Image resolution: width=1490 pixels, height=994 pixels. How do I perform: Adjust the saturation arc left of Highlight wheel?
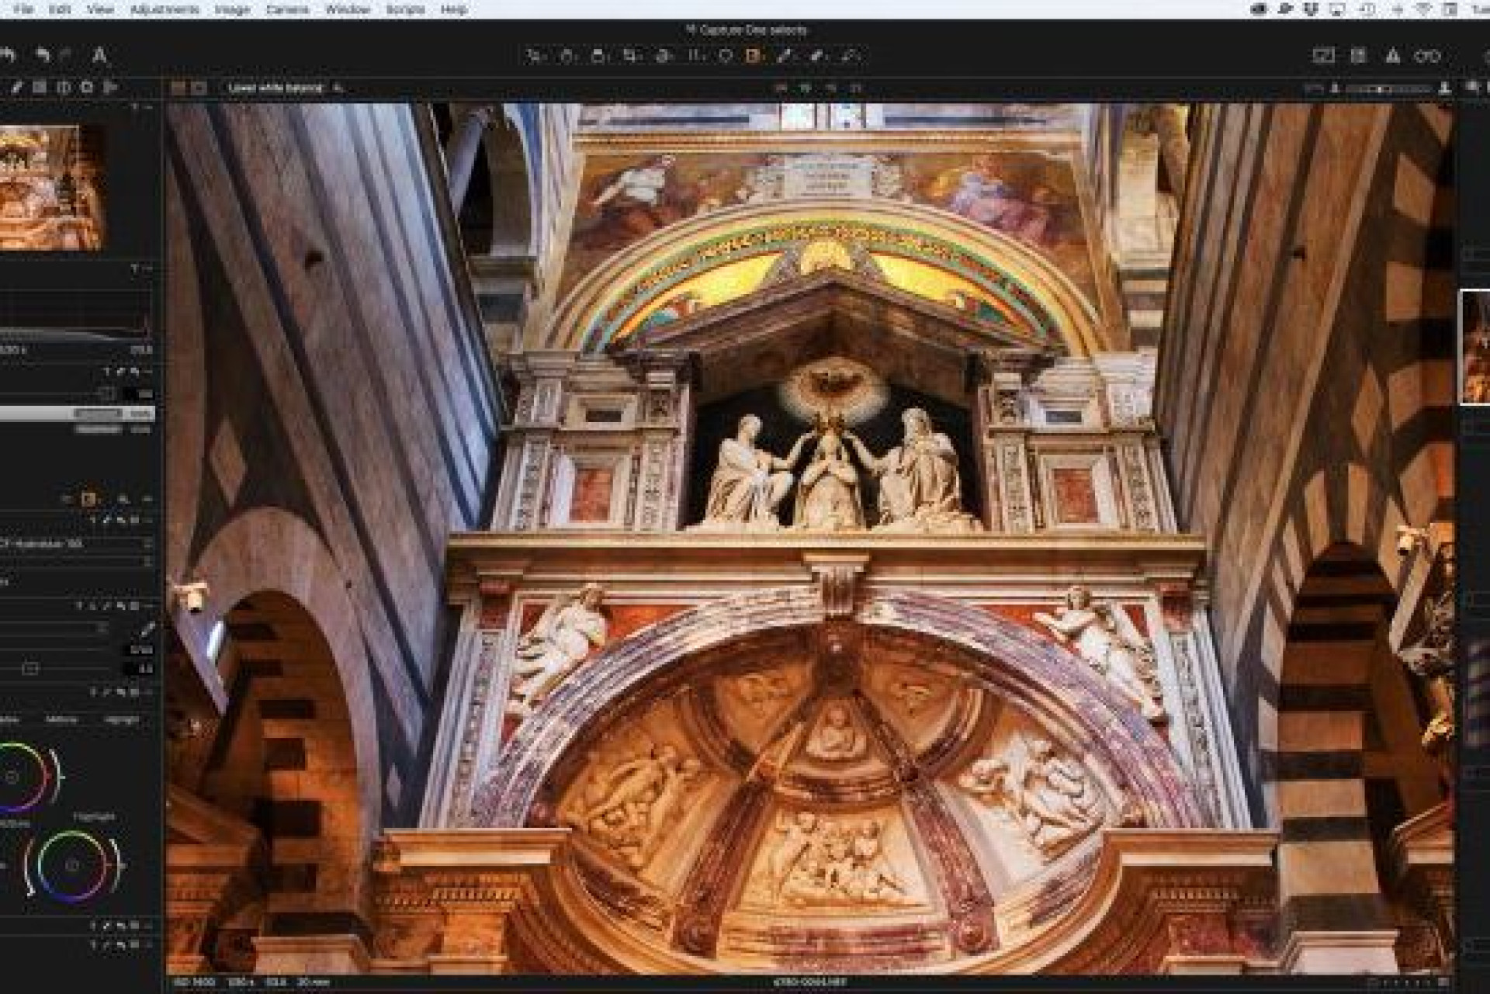click(x=28, y=867)
